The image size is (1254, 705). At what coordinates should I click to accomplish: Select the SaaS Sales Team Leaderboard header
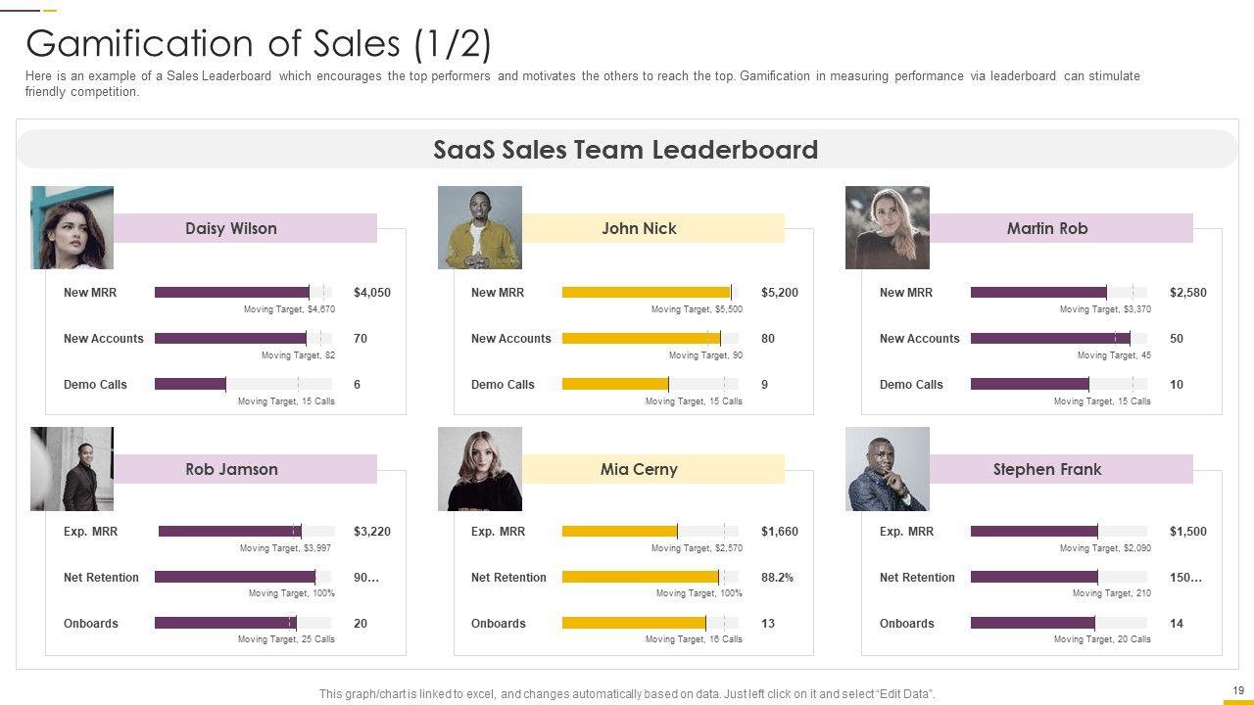click(626, 150)
